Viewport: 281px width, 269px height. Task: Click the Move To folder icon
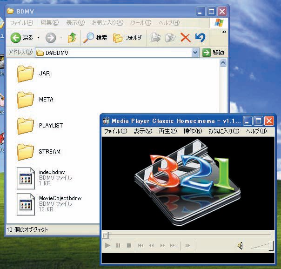(x=155, y=38)
